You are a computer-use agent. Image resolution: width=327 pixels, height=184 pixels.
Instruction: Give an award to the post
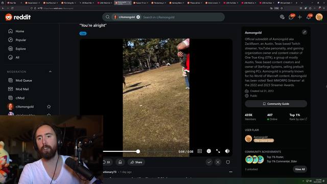click(120, 162)
